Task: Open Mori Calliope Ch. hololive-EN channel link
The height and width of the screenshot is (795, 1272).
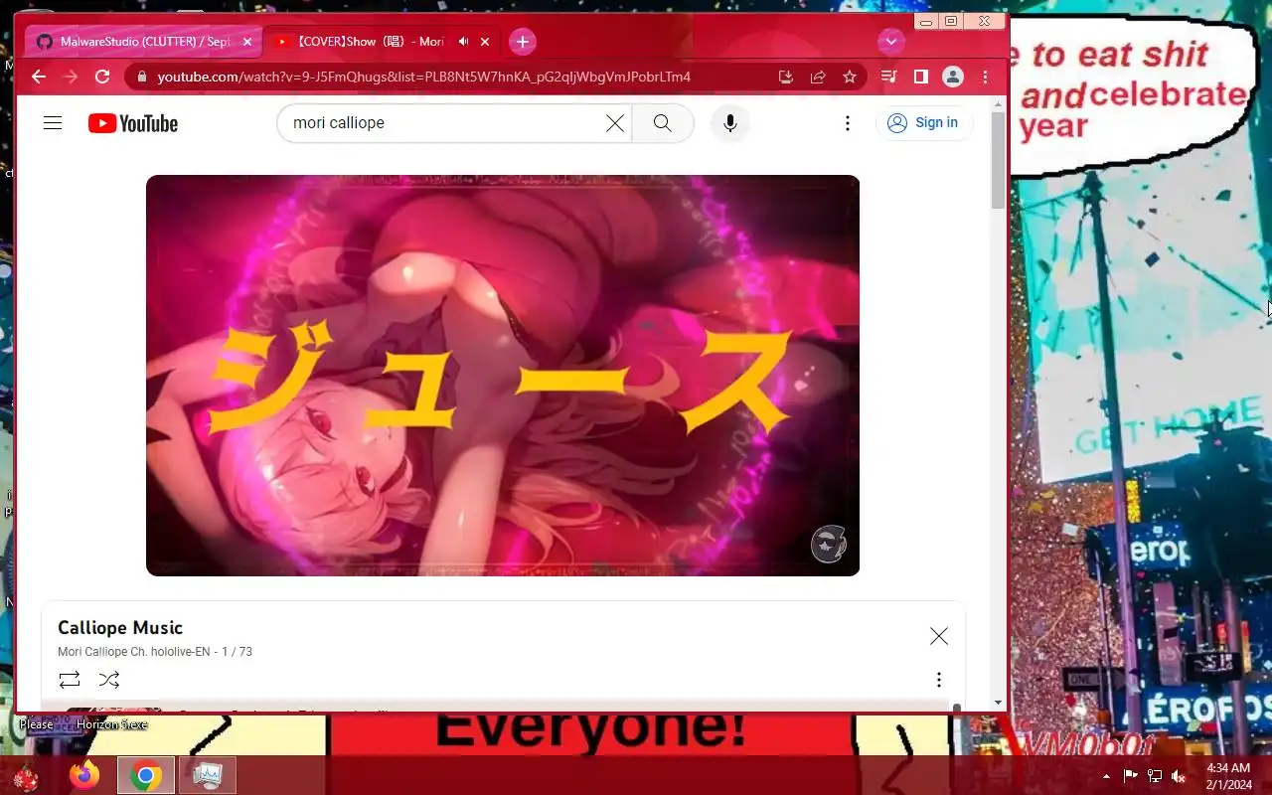Action: coord(133,652)
